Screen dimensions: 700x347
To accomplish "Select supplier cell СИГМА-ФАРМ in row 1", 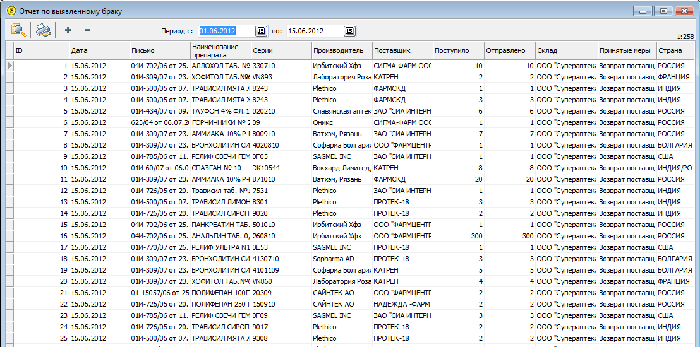I will click(x=402, y=66).
